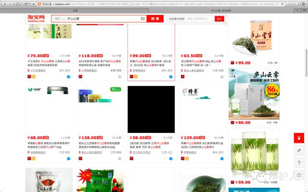Open the green tea glasses ad priced ¥59.00
The height and width of the screenshot is (192, 308).
point(254,154)
